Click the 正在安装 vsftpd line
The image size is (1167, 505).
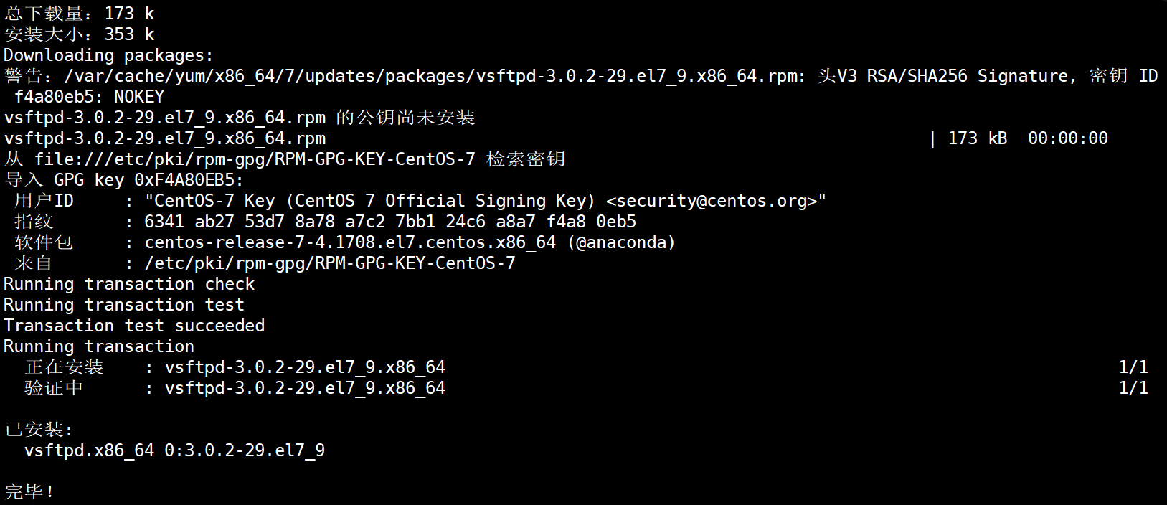(x=235, y=367)
